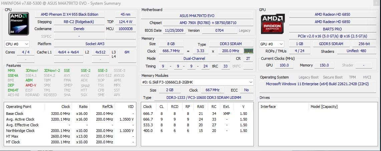The height and width of the screenshot is (151, 381).
Task: Click the HT Clock row label
Action: [x=13, y=142]
